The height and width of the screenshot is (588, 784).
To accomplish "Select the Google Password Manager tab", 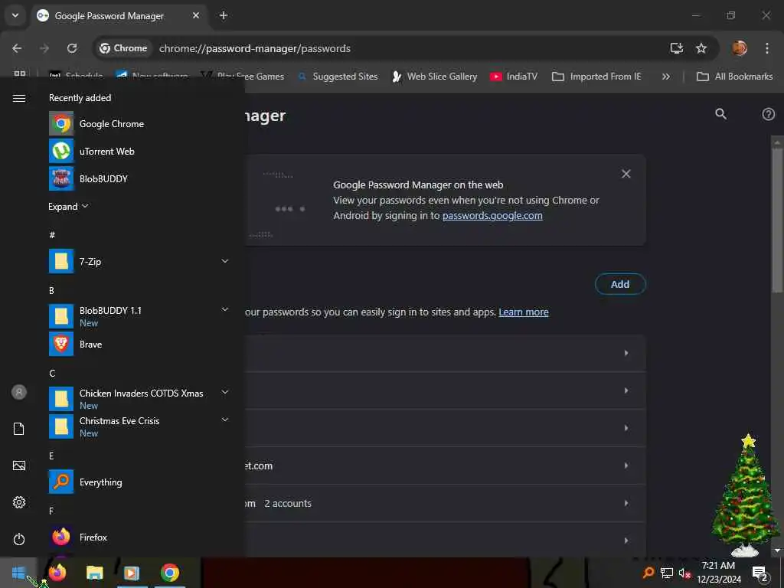I will pos(117,15).
